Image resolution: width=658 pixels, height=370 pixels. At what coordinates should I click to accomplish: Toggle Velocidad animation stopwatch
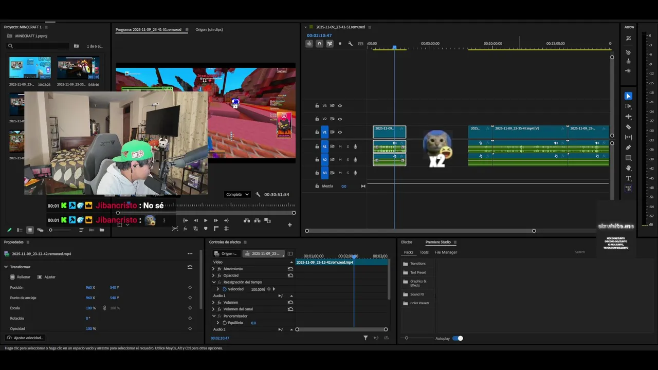225,289
